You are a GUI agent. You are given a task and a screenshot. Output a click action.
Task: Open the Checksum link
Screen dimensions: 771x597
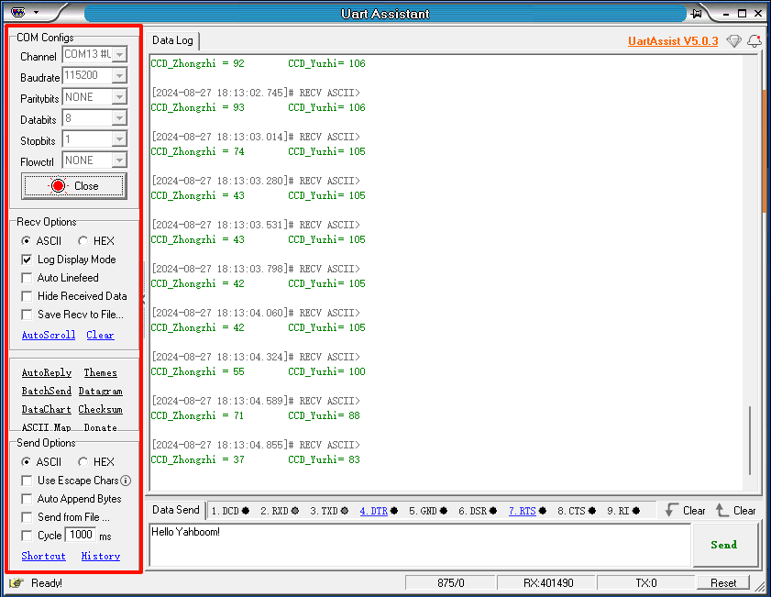pos(100,409)
